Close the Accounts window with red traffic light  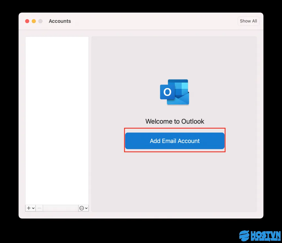(x=27, y=21)
